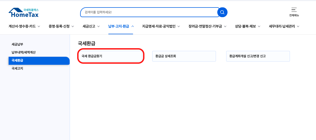Image resolution: width=316 pixels, height=140 pixels.
Task: Expand chevron next to 상담·불복·제보
Action: [259, 26]
